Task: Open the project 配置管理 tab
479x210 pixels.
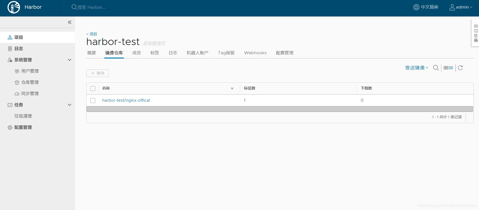Action: tap(285, 53)
